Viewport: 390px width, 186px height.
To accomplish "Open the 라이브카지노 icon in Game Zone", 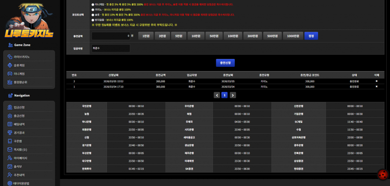I will click(10, 57).
